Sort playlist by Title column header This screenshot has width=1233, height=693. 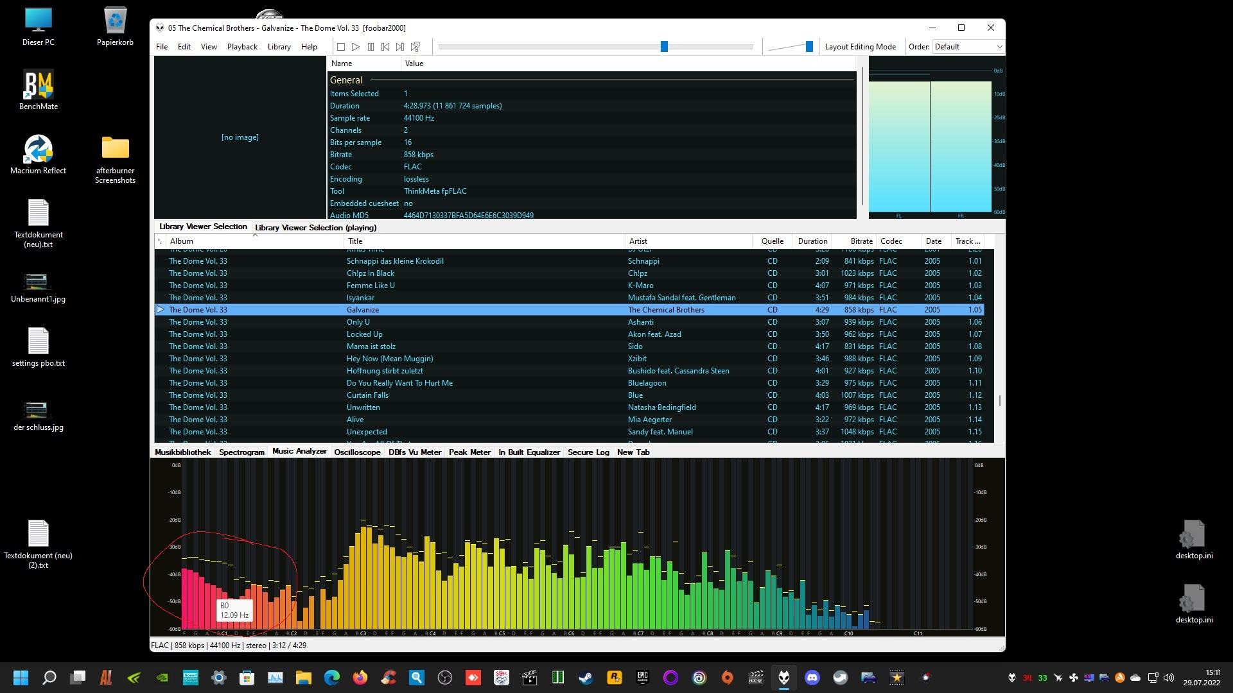(484, 241)
